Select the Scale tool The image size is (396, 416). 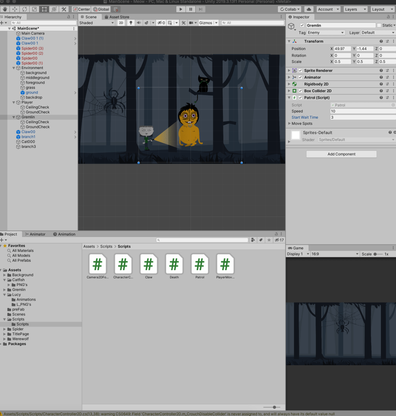click(35, 9)
